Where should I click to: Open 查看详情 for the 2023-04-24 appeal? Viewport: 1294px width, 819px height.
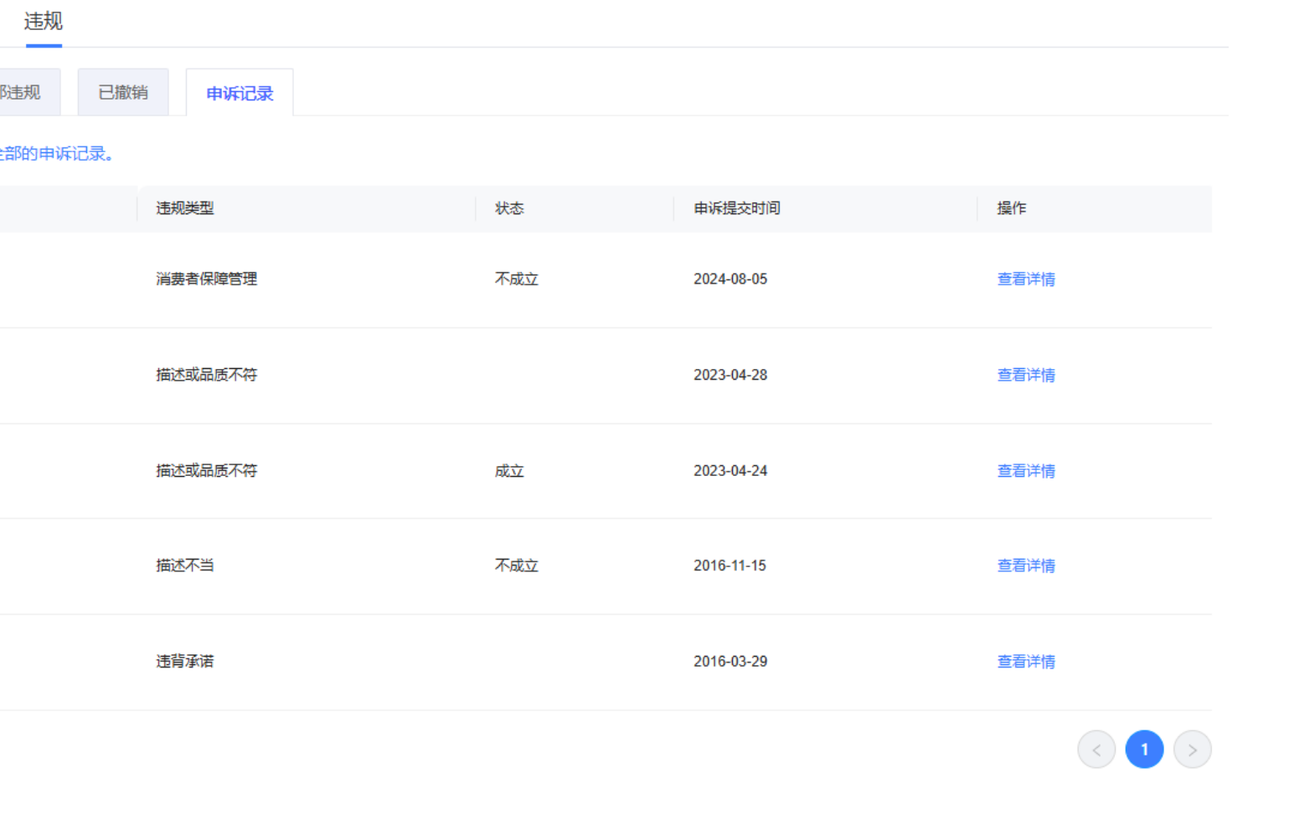tap(1025, 471)
